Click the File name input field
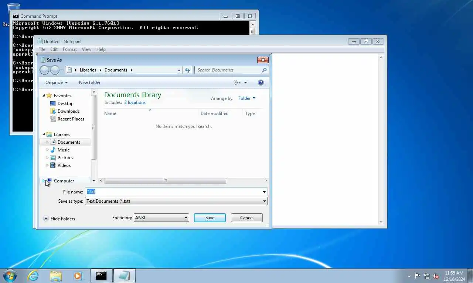The width and height of the screenshot is (473, 283). pos(174,192)
